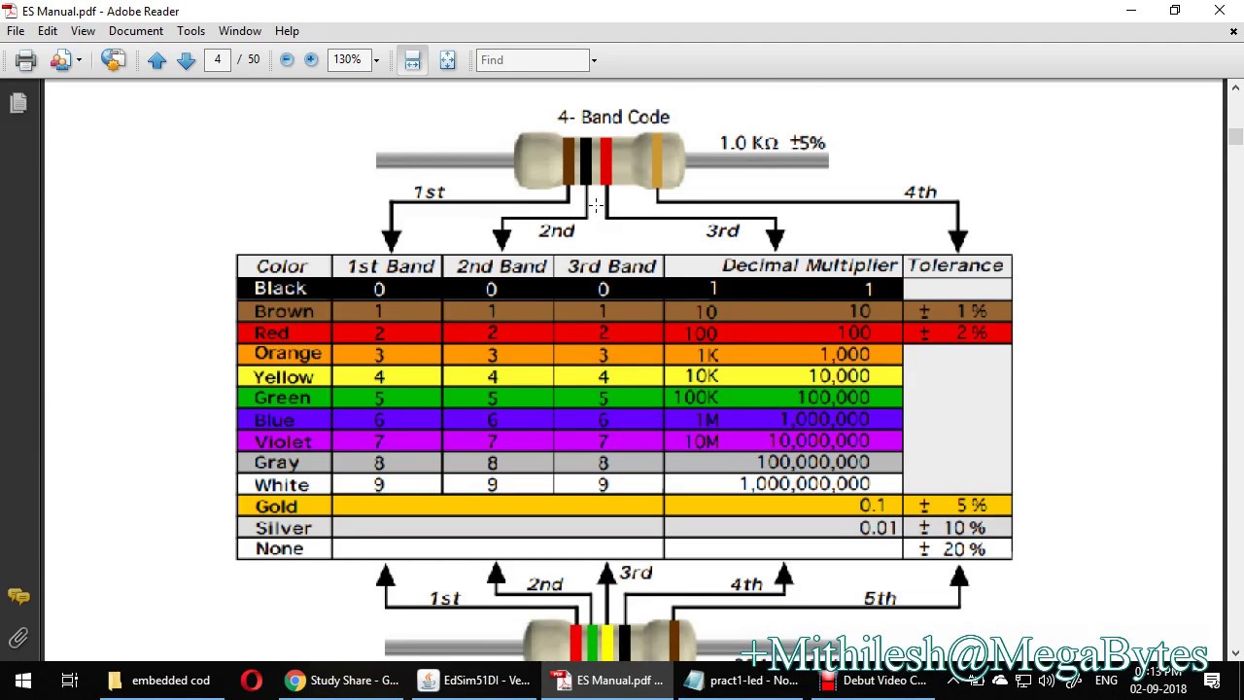Click the Gold row label
The width and height of the screenshot is (1244, 700).
276,507
